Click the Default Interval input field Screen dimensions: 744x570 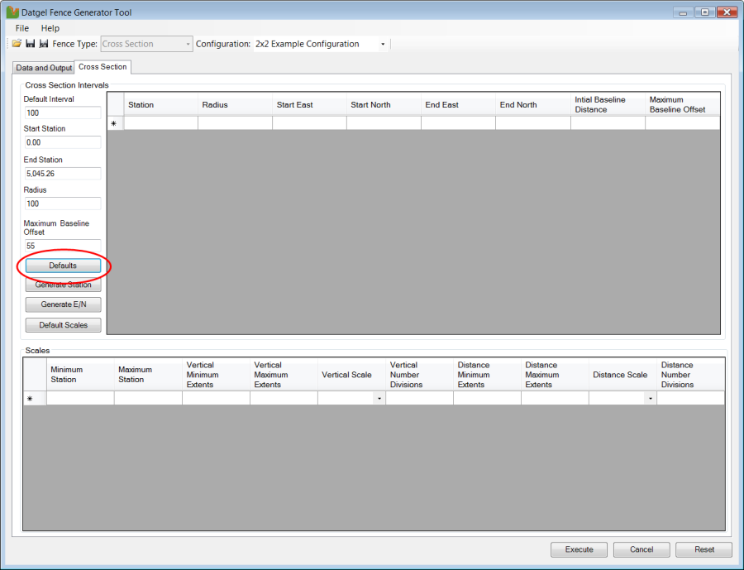tap(62, 113)
